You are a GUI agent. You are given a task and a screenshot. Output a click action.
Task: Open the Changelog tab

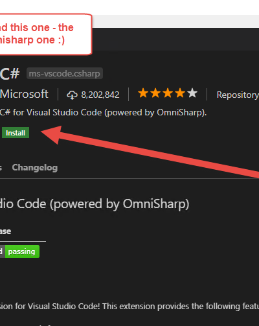35,168
